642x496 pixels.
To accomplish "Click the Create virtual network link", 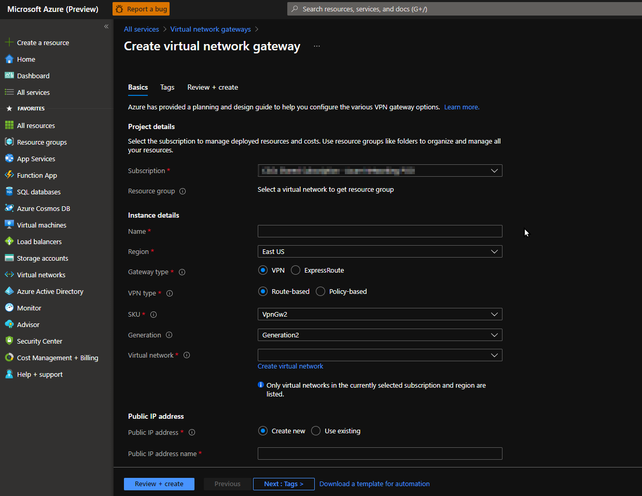I will coord(290,366).
